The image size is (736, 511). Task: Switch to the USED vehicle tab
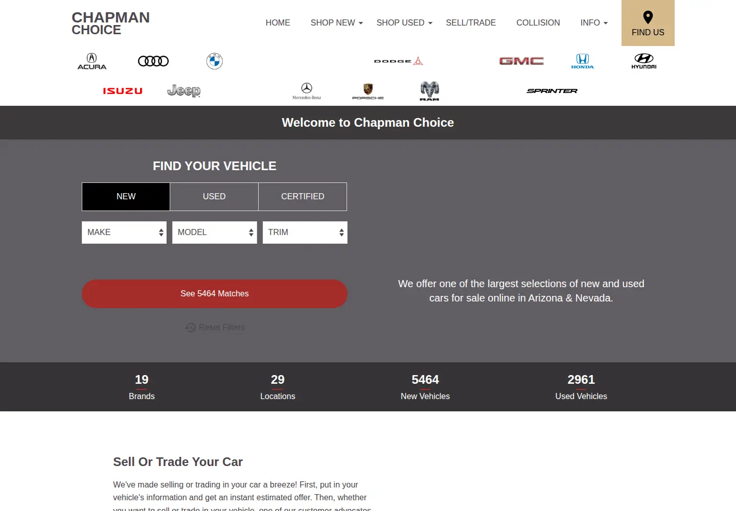coord(214,197)
